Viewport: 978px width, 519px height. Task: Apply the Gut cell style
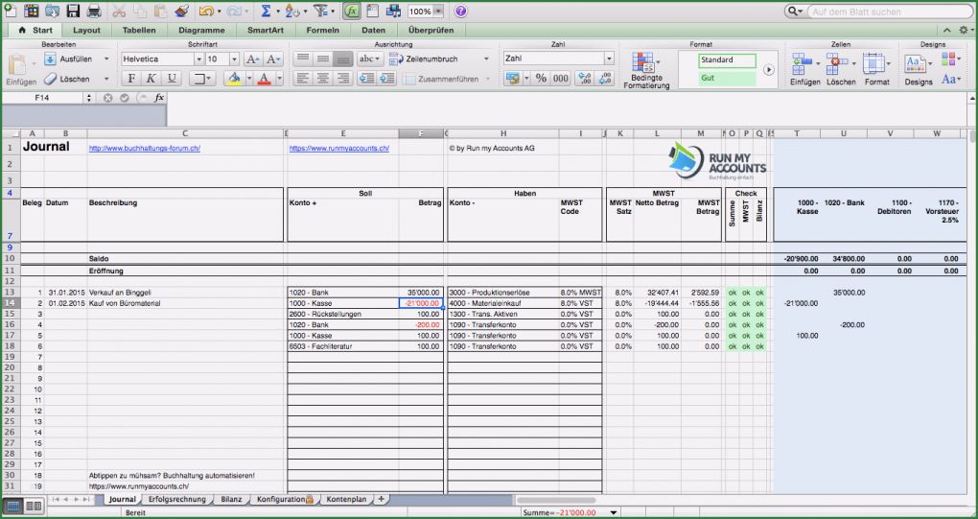[727, 79]
